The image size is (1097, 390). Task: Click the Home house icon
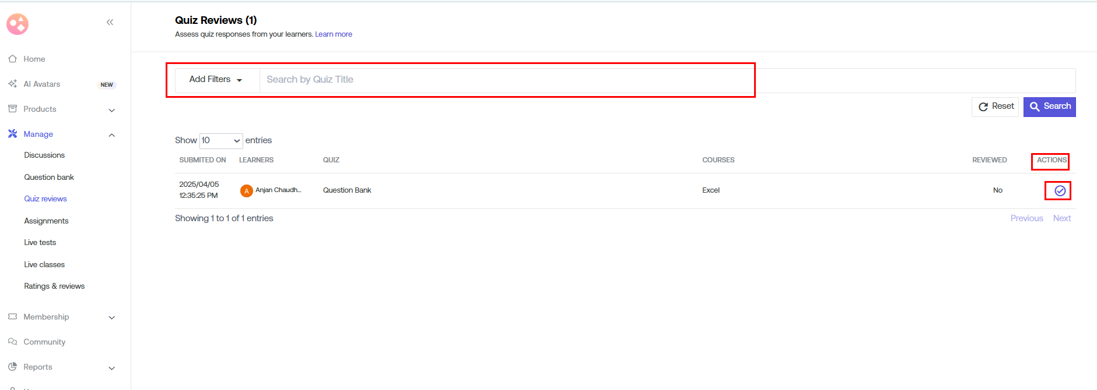tap(12, 59)
